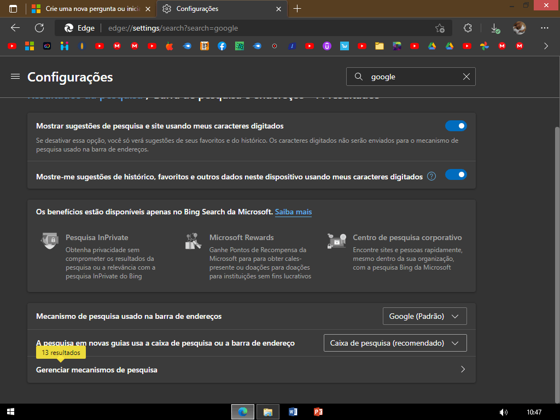Add this page to favorites

point(440,28)
